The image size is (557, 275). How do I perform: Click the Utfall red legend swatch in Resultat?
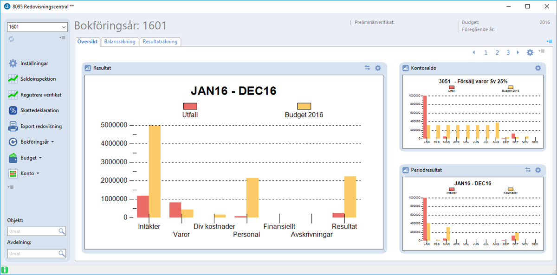(x=190, y=106)
